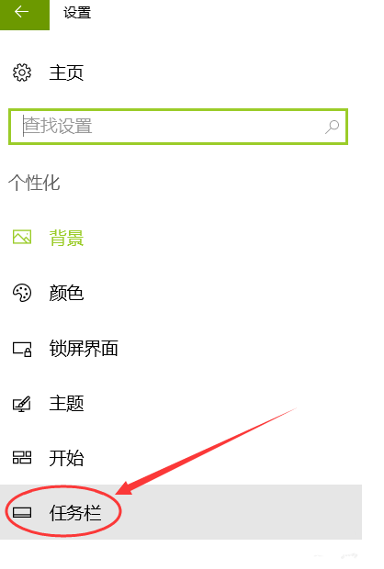The width and height of the screenshot is (384, 569).
Task: Open the 颜色 settings page
Action: [66, 293]
